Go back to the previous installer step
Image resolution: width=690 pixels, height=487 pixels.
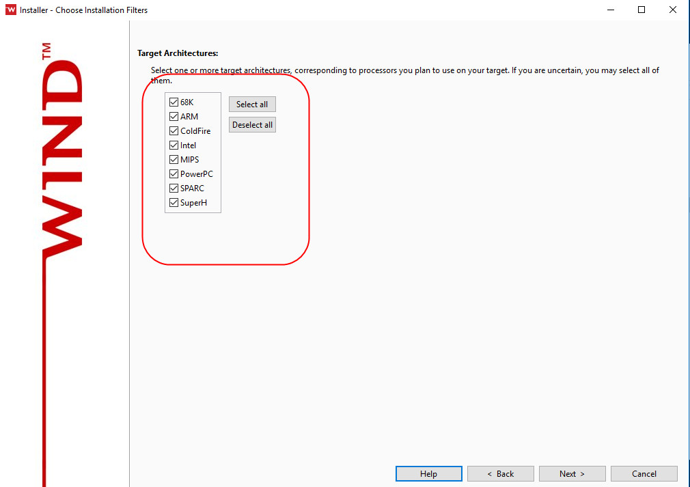[500, 473]
